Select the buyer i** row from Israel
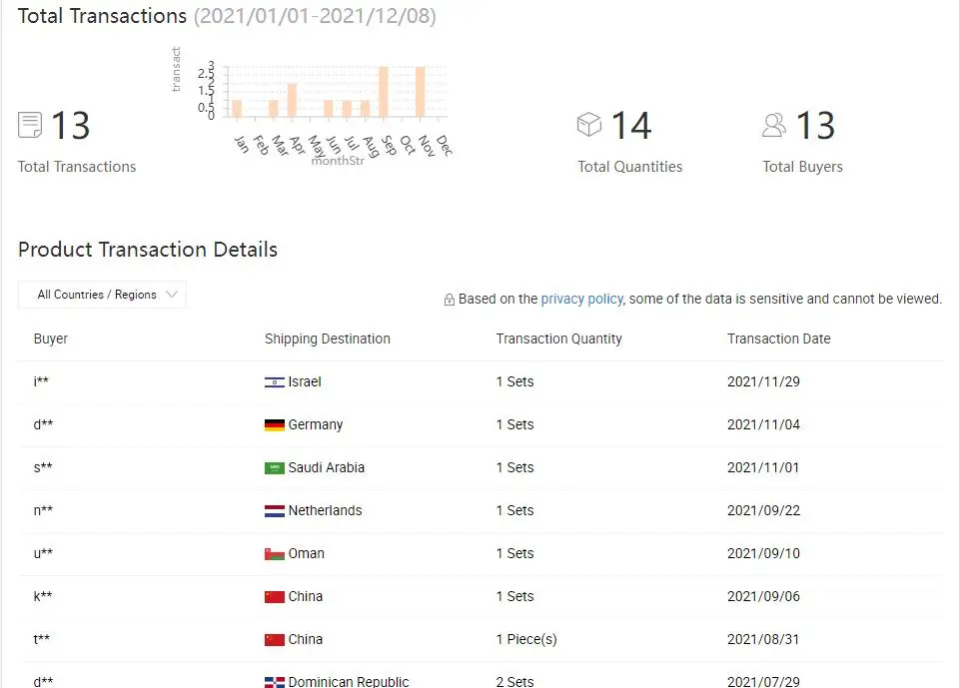960x688 pixels. pos(43,382)
